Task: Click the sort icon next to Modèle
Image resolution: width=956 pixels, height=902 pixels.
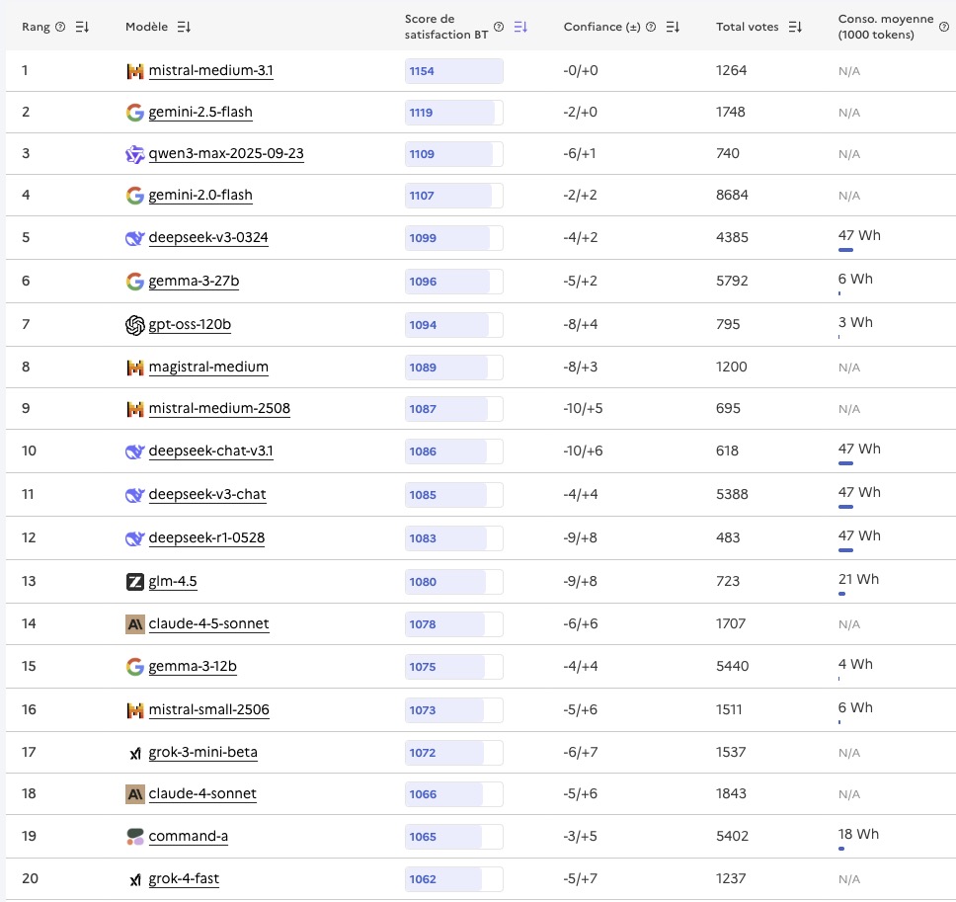Action: (184, 27)
